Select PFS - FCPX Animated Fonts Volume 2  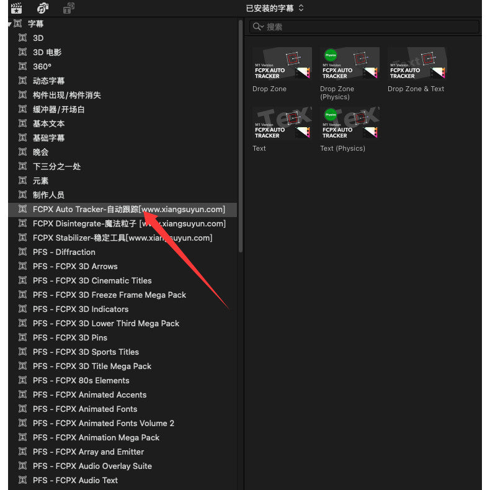click(123, 424)
